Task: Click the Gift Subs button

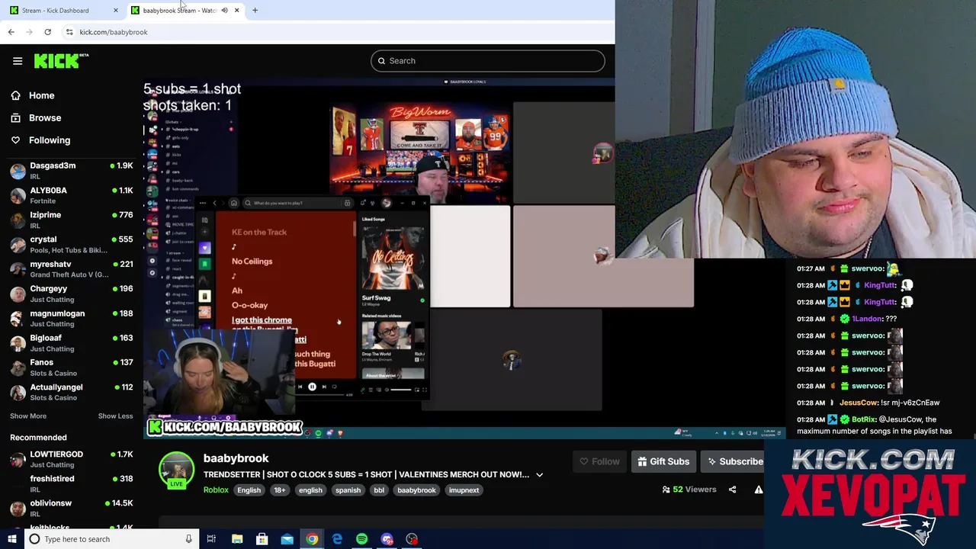Action: point(663,461)
